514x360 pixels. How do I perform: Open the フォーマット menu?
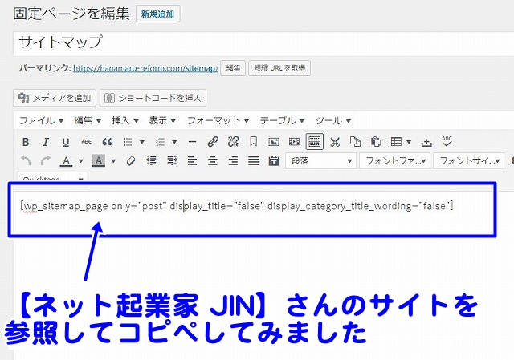214,120
